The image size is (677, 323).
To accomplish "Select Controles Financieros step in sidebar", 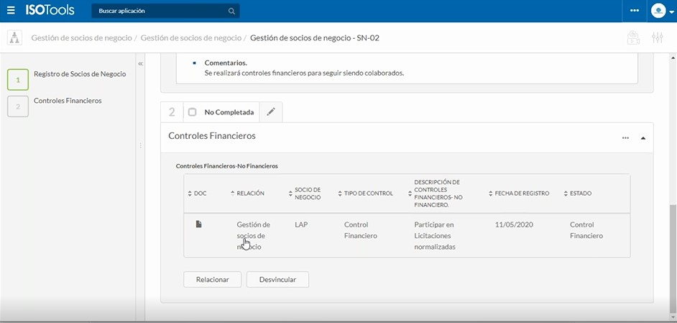I will (68, 101).
